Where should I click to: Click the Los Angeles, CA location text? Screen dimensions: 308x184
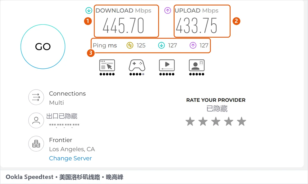[x=72, y=149]
